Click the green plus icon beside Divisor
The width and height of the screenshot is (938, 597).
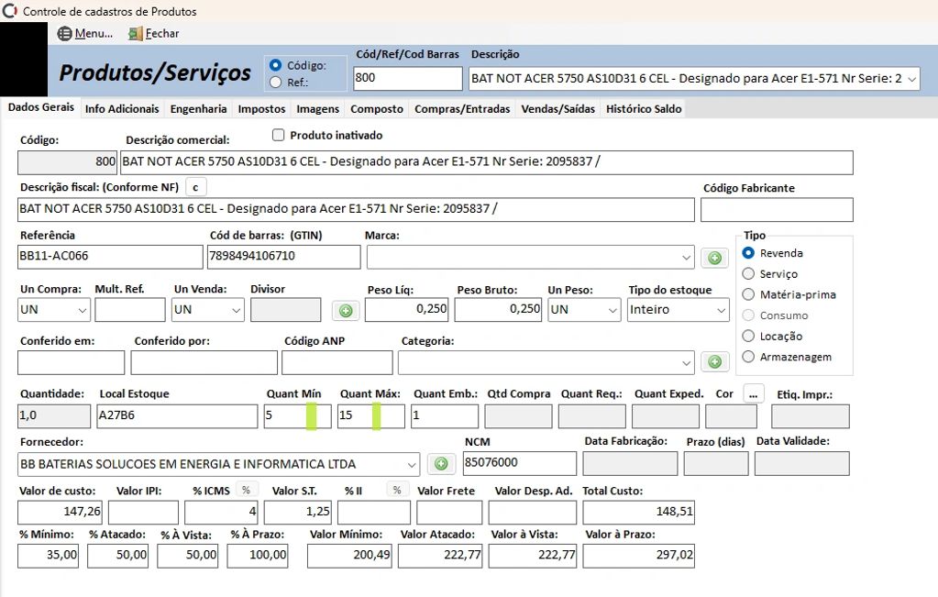346,311
